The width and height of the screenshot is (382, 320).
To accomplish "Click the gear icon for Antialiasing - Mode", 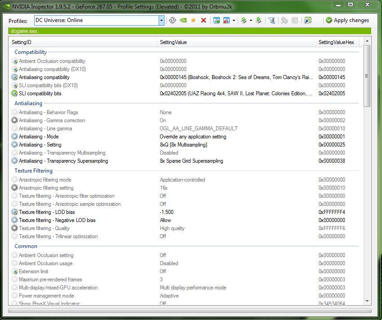I will 15,137.
